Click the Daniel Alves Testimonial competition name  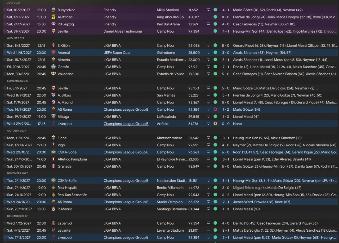click(123, 31)
